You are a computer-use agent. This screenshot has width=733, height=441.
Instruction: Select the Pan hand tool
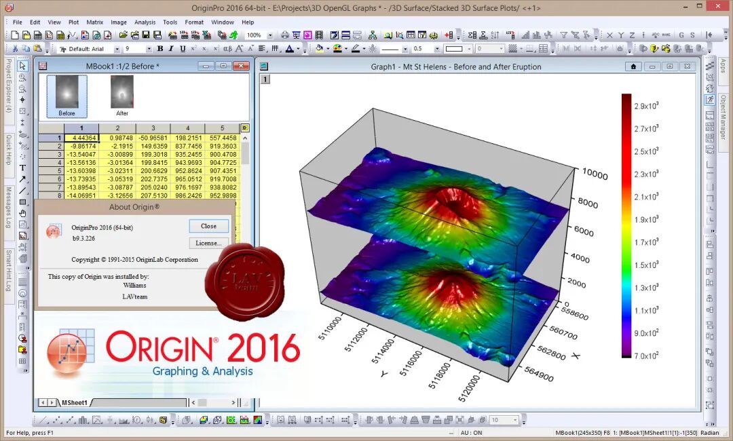[22, 214]
